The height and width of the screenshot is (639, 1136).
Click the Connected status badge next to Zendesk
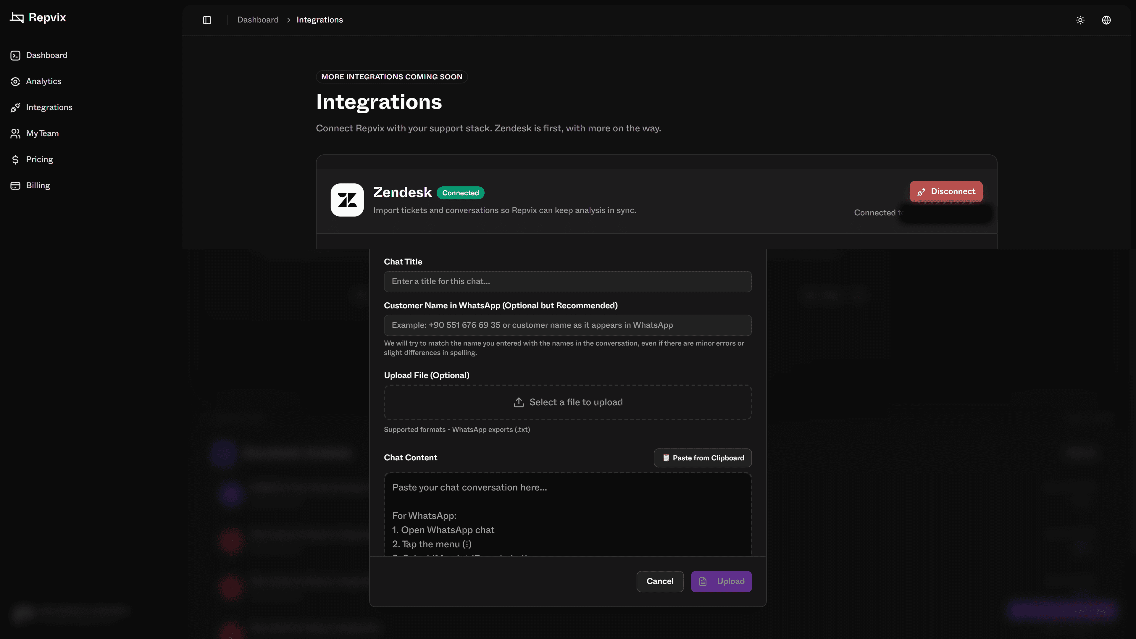460,193
